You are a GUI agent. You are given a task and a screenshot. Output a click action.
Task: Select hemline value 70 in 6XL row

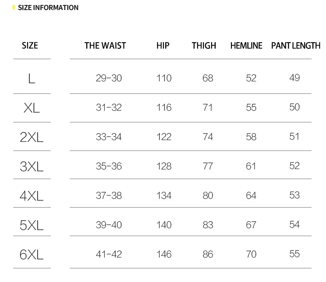point(251,254)
